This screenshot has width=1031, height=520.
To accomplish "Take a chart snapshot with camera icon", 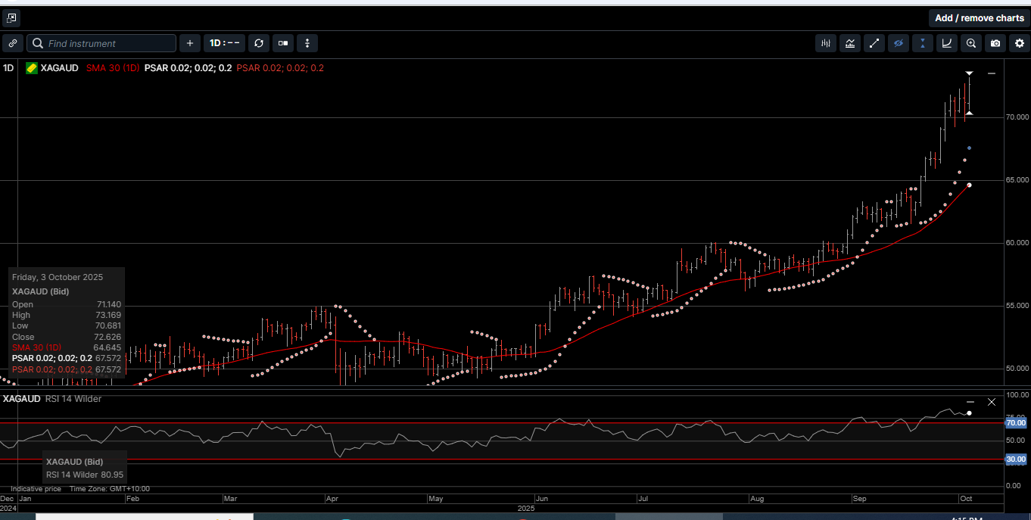I will (995, 44).
